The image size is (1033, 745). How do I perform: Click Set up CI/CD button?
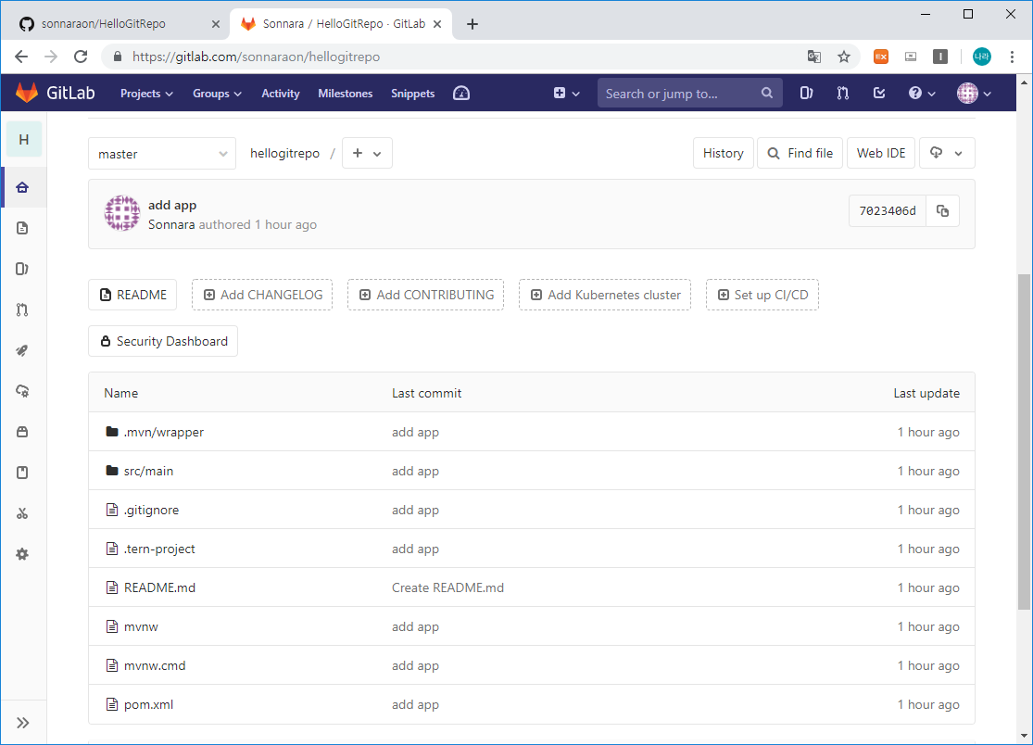pos(762,295)
